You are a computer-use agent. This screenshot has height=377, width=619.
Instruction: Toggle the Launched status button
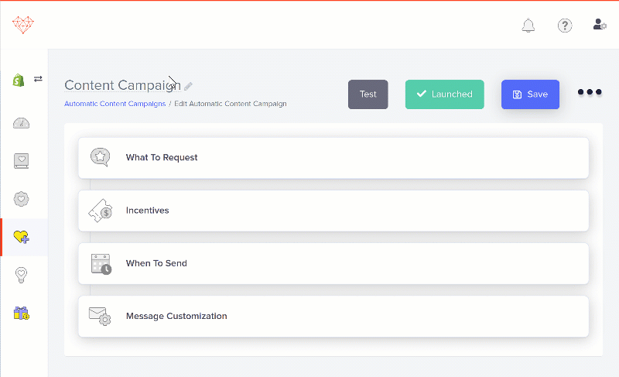pos(444,94)
